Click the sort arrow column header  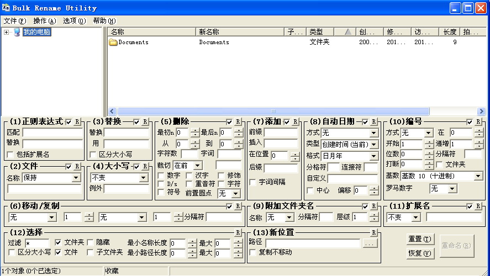point(345,32)
